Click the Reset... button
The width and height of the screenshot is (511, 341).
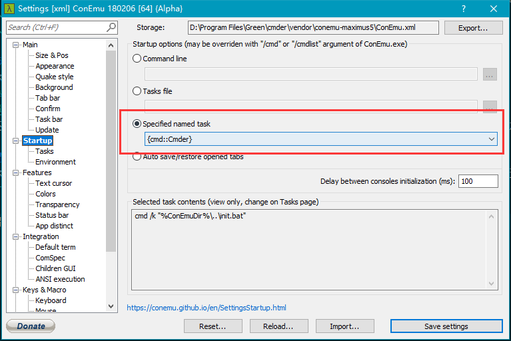[x=213, y=326]
